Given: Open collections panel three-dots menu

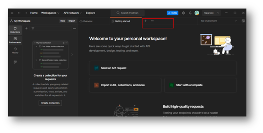Looking at the screenshot, I should [x=74, y=29].
